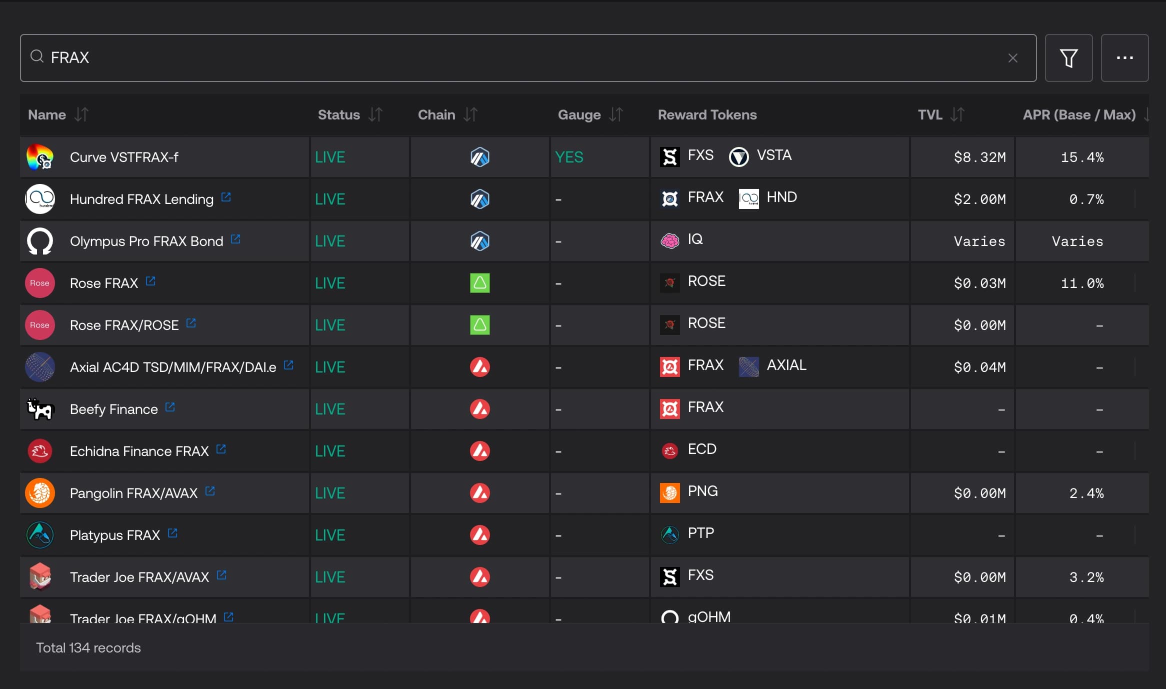Click the Rose FRAX row logo
This screenshot has height=689, width=1166.
pos(40,283)
